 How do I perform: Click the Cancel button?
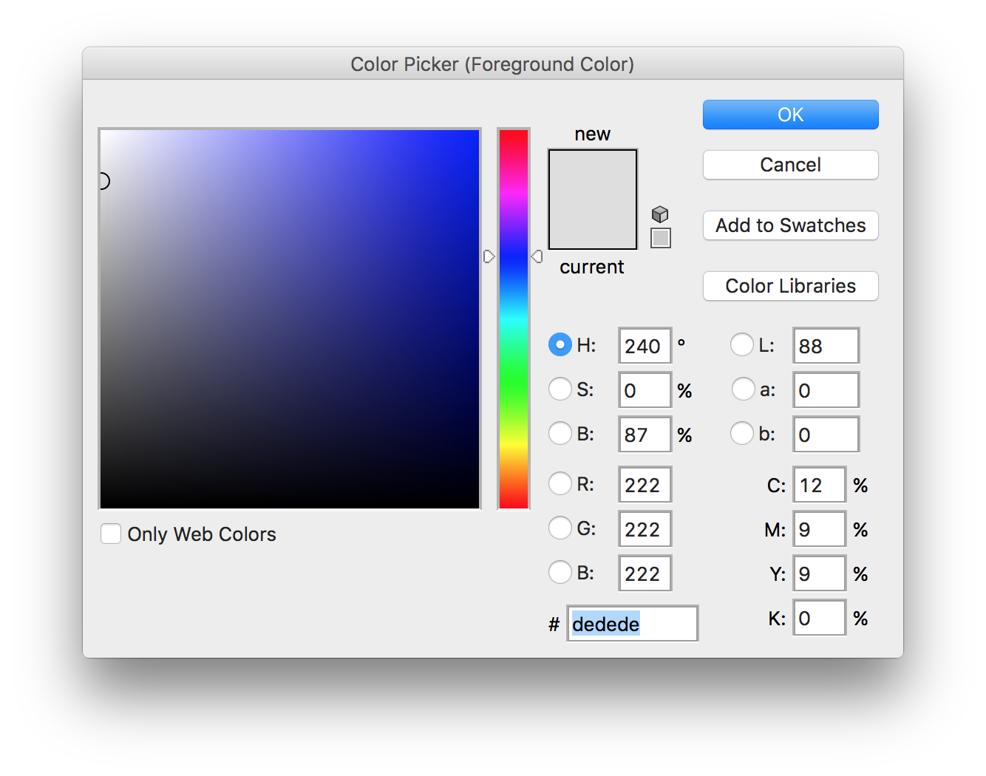pyautogui.click(x=790, y=165)
